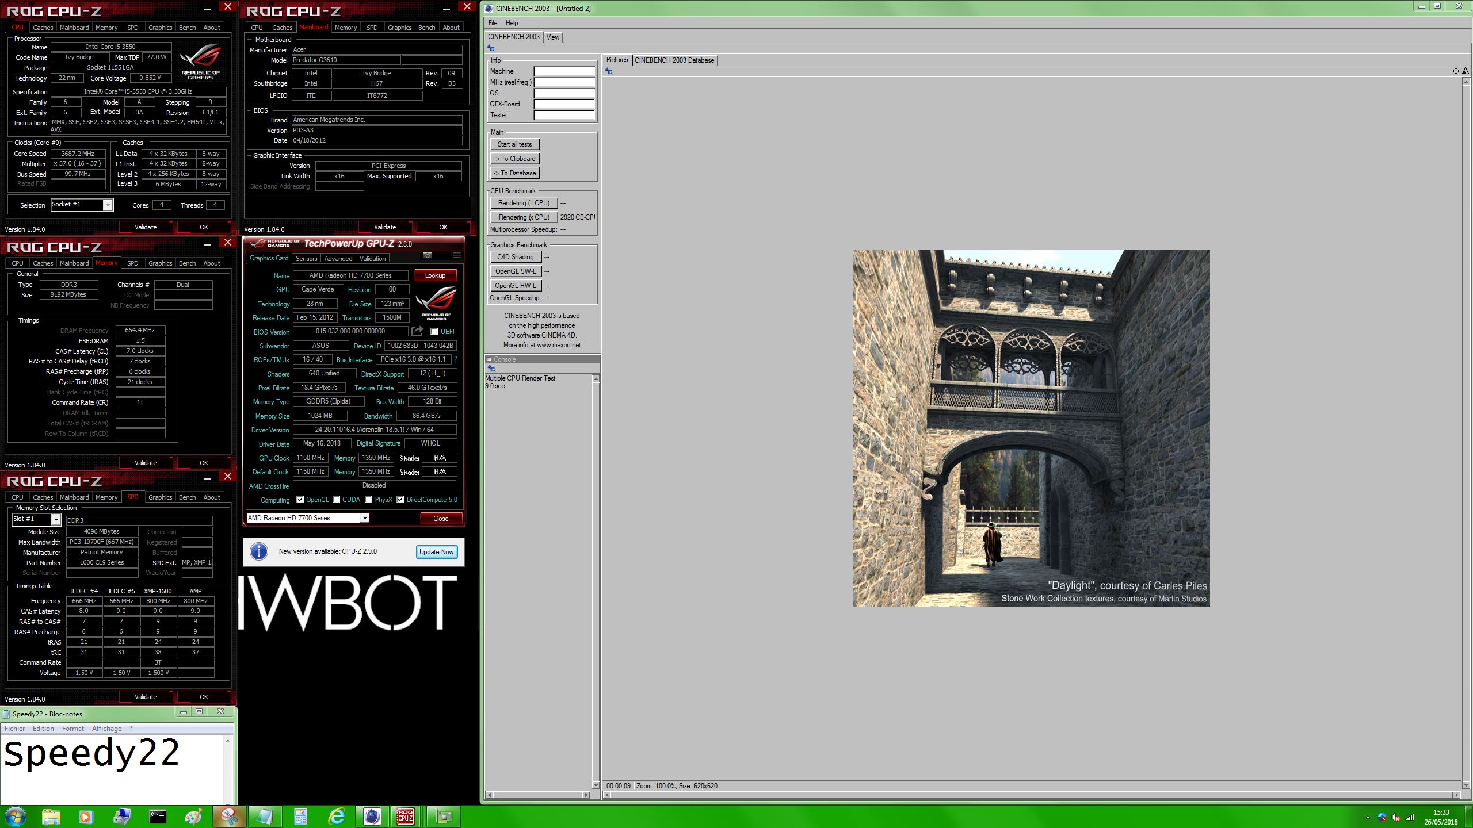Click Bus Interface question mark help icon
Image resolution: width=1473 pixels, height=828 pixels.
coord(455,360)
